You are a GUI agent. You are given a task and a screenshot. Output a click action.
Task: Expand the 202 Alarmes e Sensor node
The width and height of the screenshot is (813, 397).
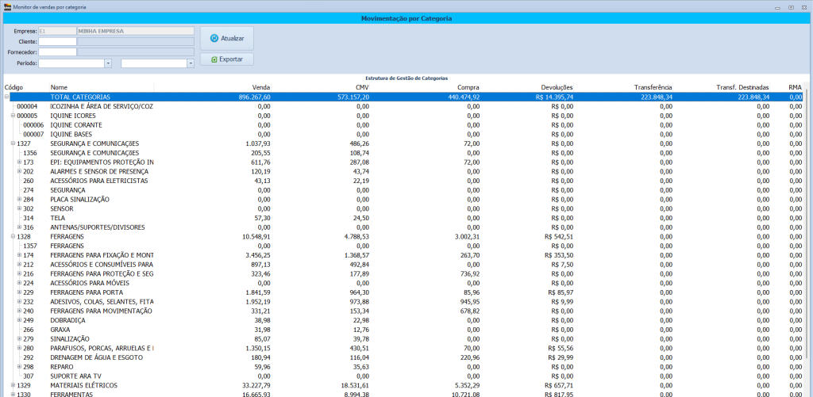pyautogui.click(x=19, y=171)
